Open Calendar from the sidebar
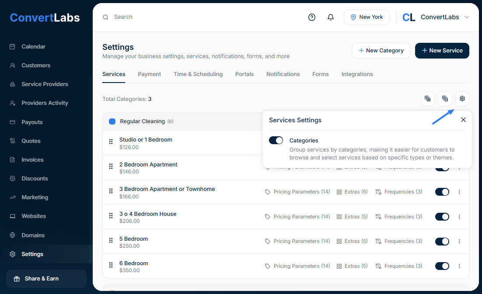The height and width of the screenshot is (294, 482). coord(33,47)
